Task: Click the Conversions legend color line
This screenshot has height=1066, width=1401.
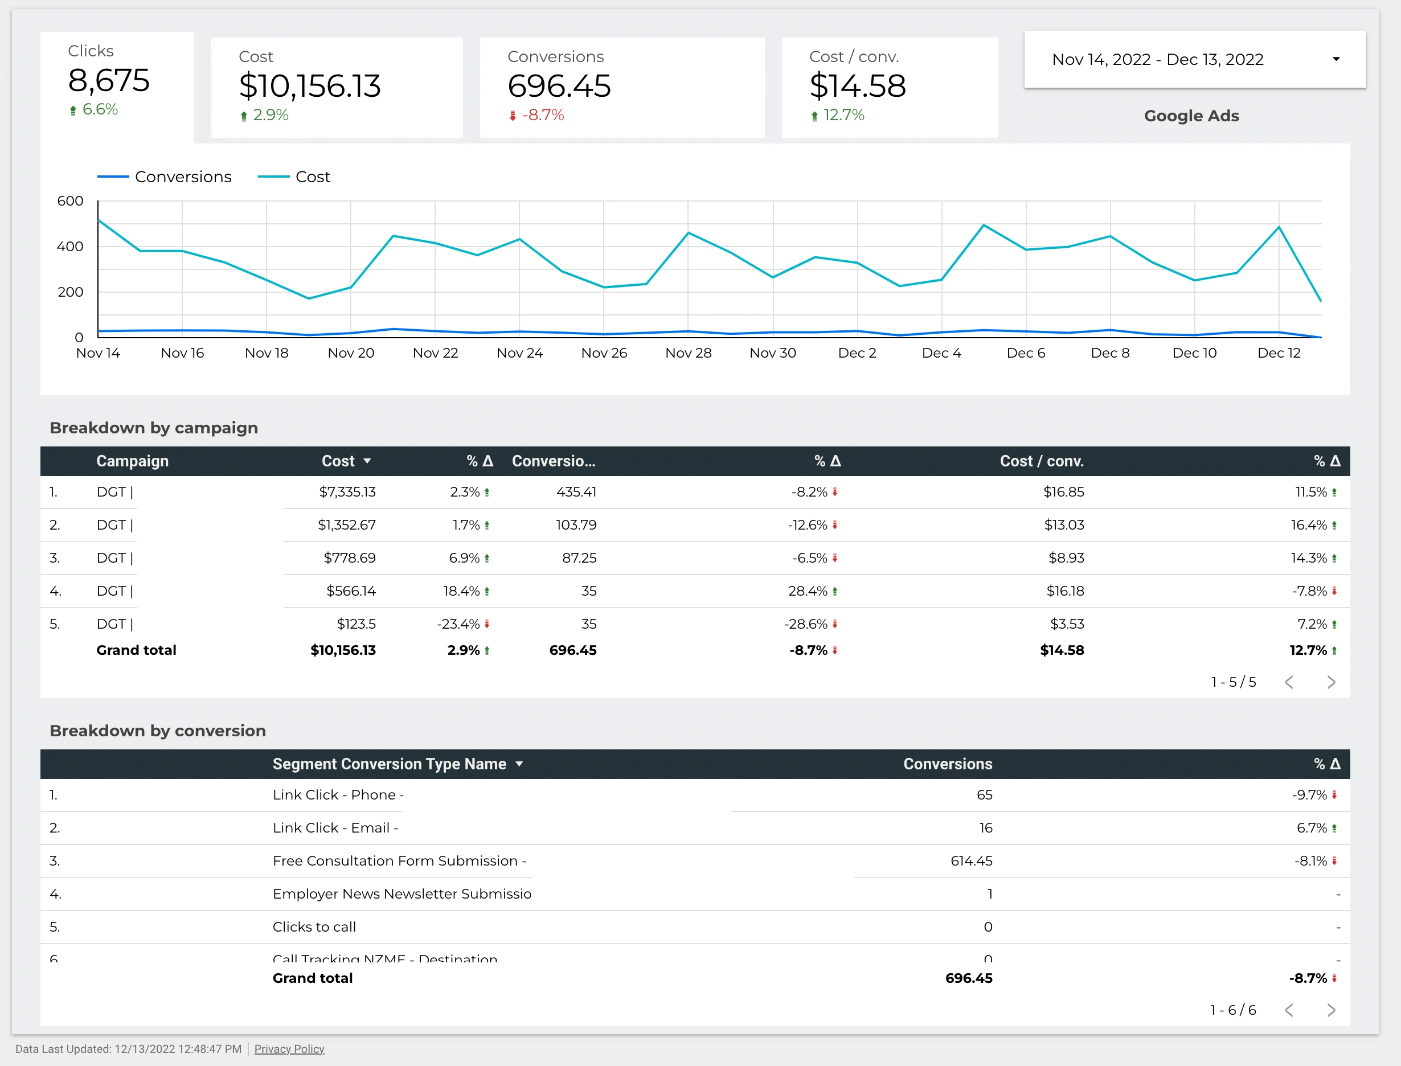Action: pyautogui.click(x=113, y=177)
